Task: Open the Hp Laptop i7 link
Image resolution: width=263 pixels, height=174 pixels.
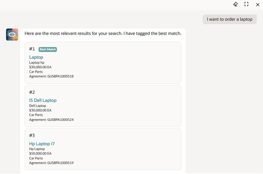Action: pos(42,144)
